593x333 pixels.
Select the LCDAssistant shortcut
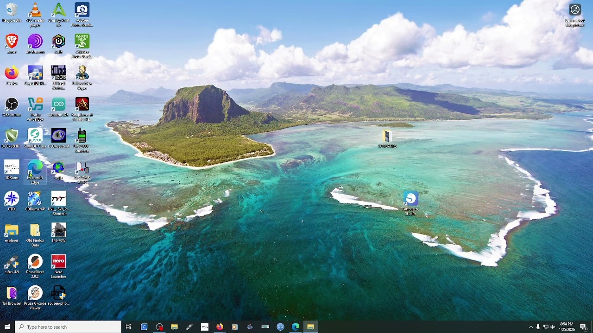point(59,138)
